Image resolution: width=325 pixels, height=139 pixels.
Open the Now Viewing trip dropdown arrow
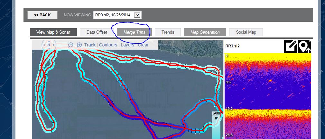137,15
